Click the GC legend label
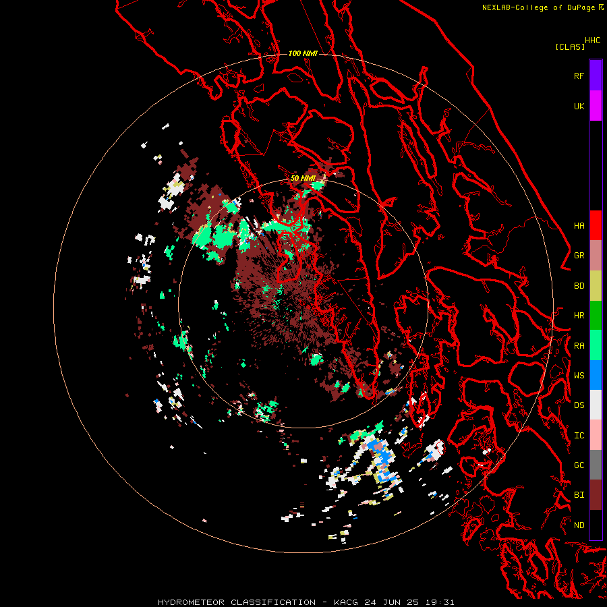Image resolution: width=607 pixels, height=607 pixels. (579, 465)
